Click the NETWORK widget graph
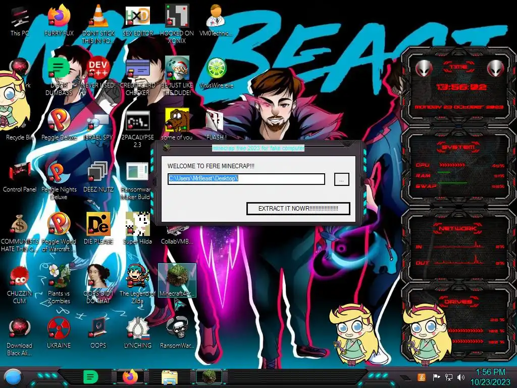Viewport: 517px width, 388px height. tap(459, 254)
